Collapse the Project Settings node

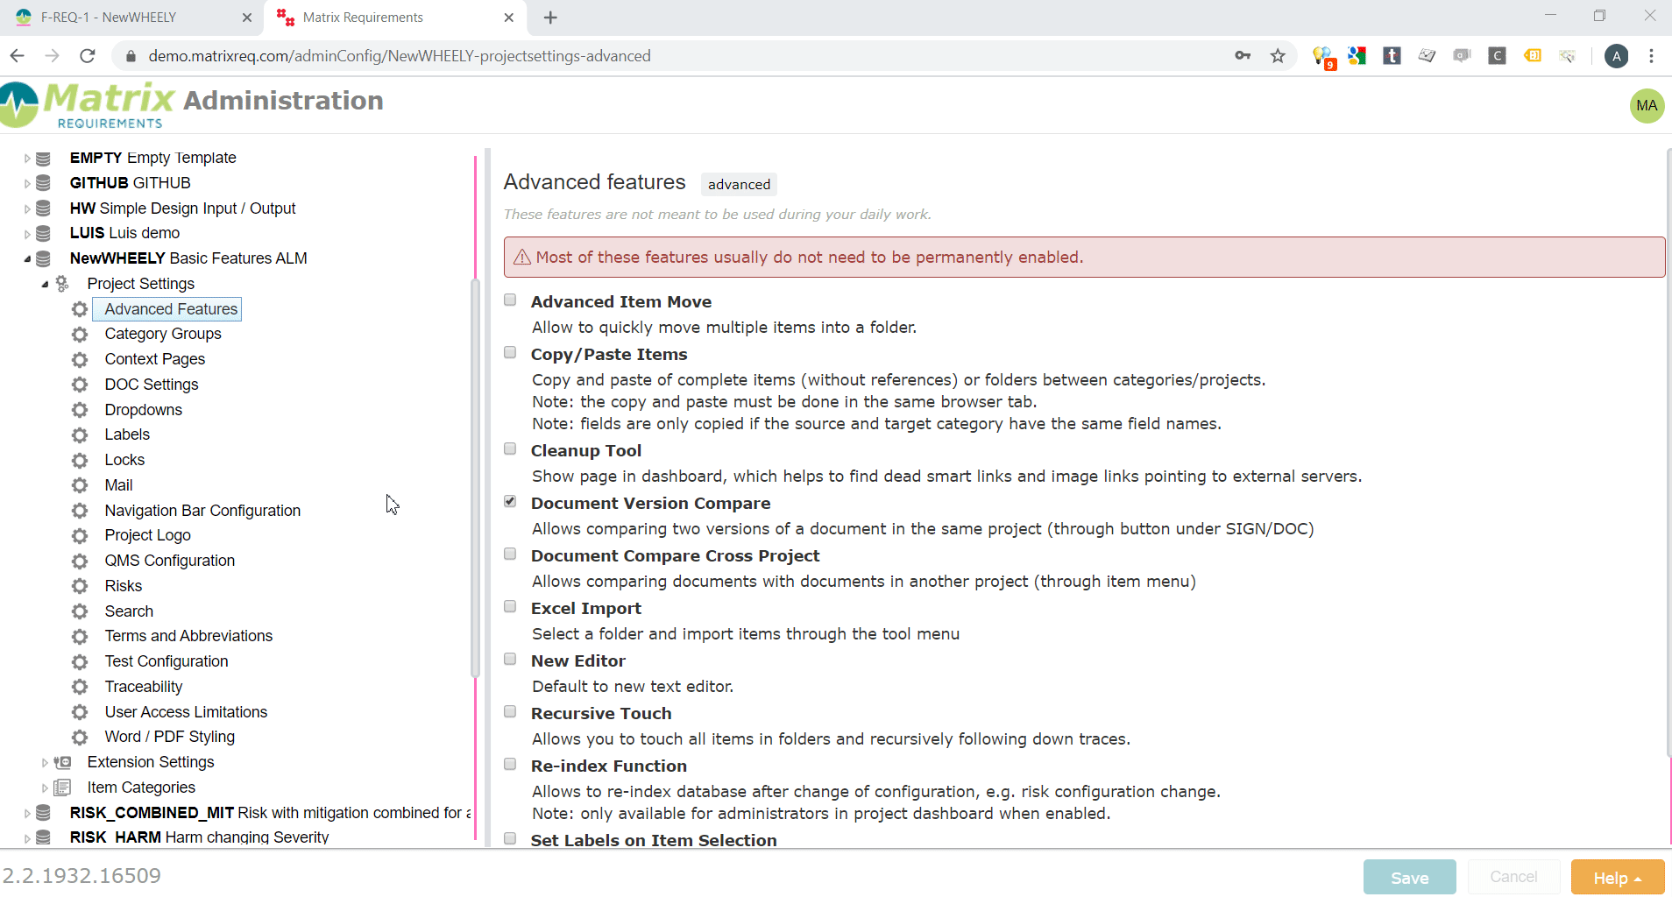click(45, 285)
